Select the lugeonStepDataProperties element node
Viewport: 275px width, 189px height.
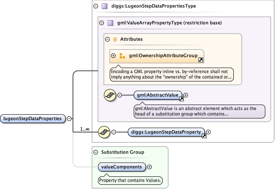(33, 119)
